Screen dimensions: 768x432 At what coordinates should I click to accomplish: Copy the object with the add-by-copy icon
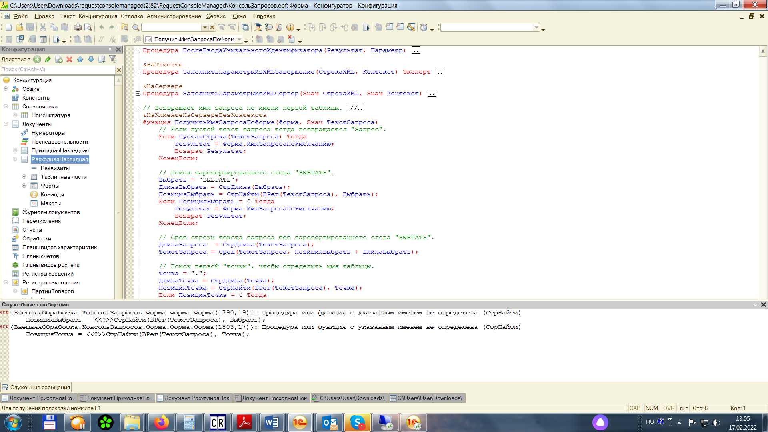(59, 59)
